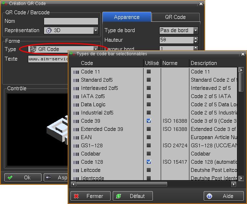Expand the Type de bord dropdown

pyautogui.click(x=195, y=31)
